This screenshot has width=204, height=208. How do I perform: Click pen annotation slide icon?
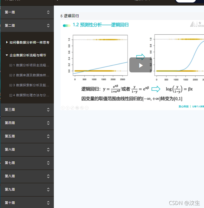click(72, 108)
